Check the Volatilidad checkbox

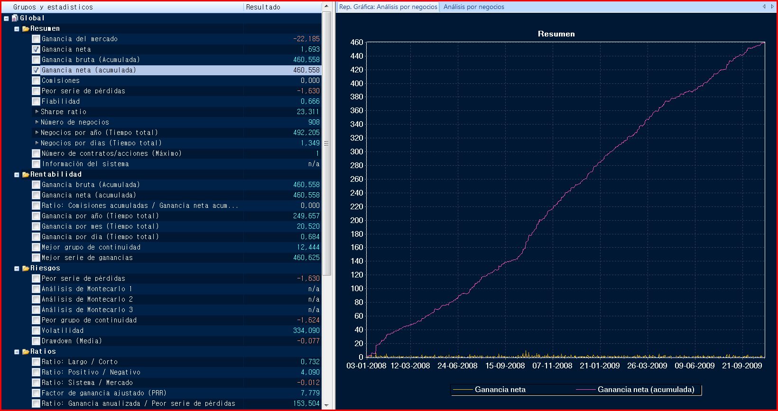tap(36, 331)
